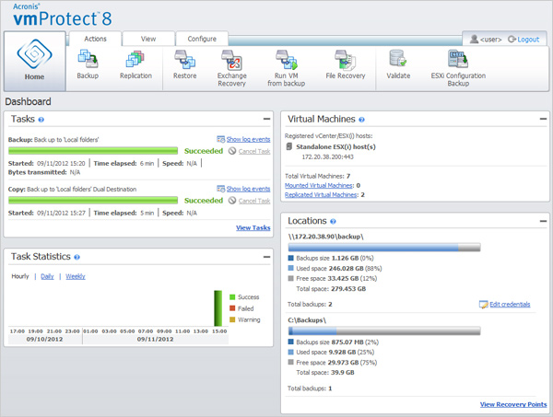Open Show log events for Backup task

point(248,139)
